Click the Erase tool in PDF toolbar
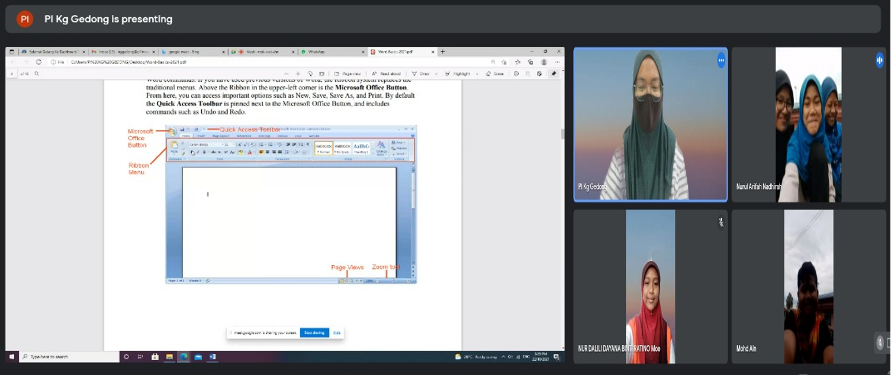 tap(495, 74)
